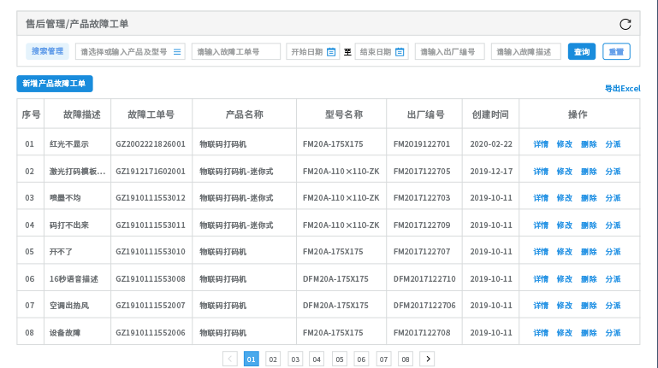Click 新增产品故障工单 button
Screen dimensions: 658x368
55,84
